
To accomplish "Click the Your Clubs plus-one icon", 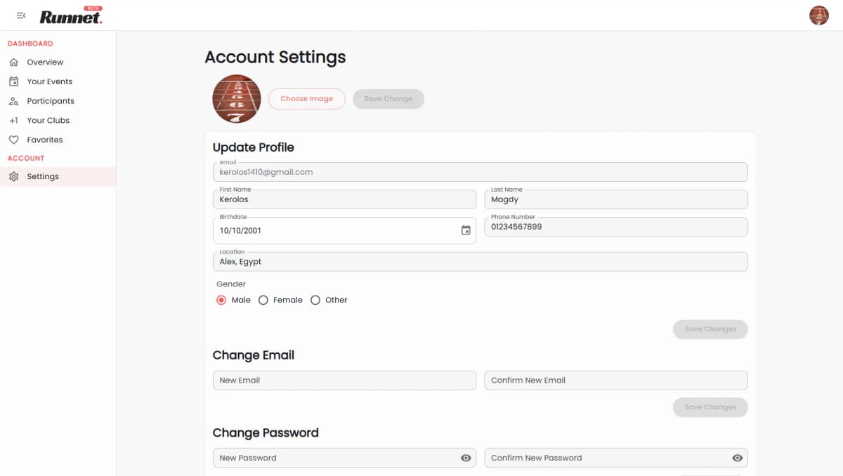I will tap(14, 121).
